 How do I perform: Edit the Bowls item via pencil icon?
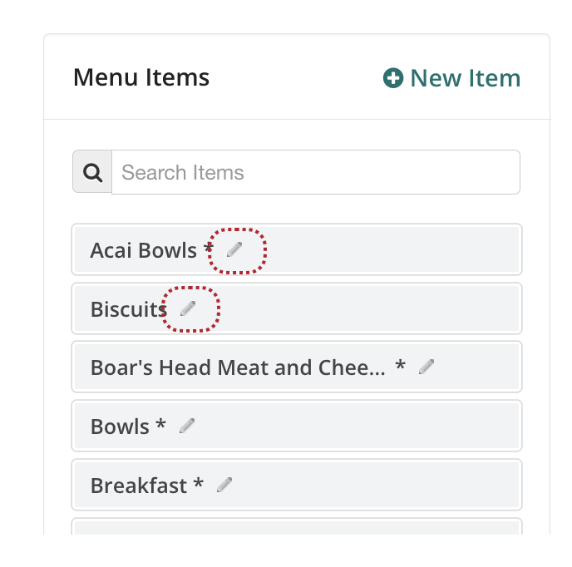click(x=187, y=425)
